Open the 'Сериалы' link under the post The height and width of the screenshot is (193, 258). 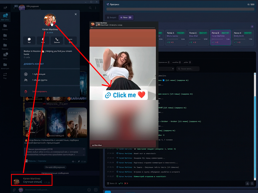(42, 161)
